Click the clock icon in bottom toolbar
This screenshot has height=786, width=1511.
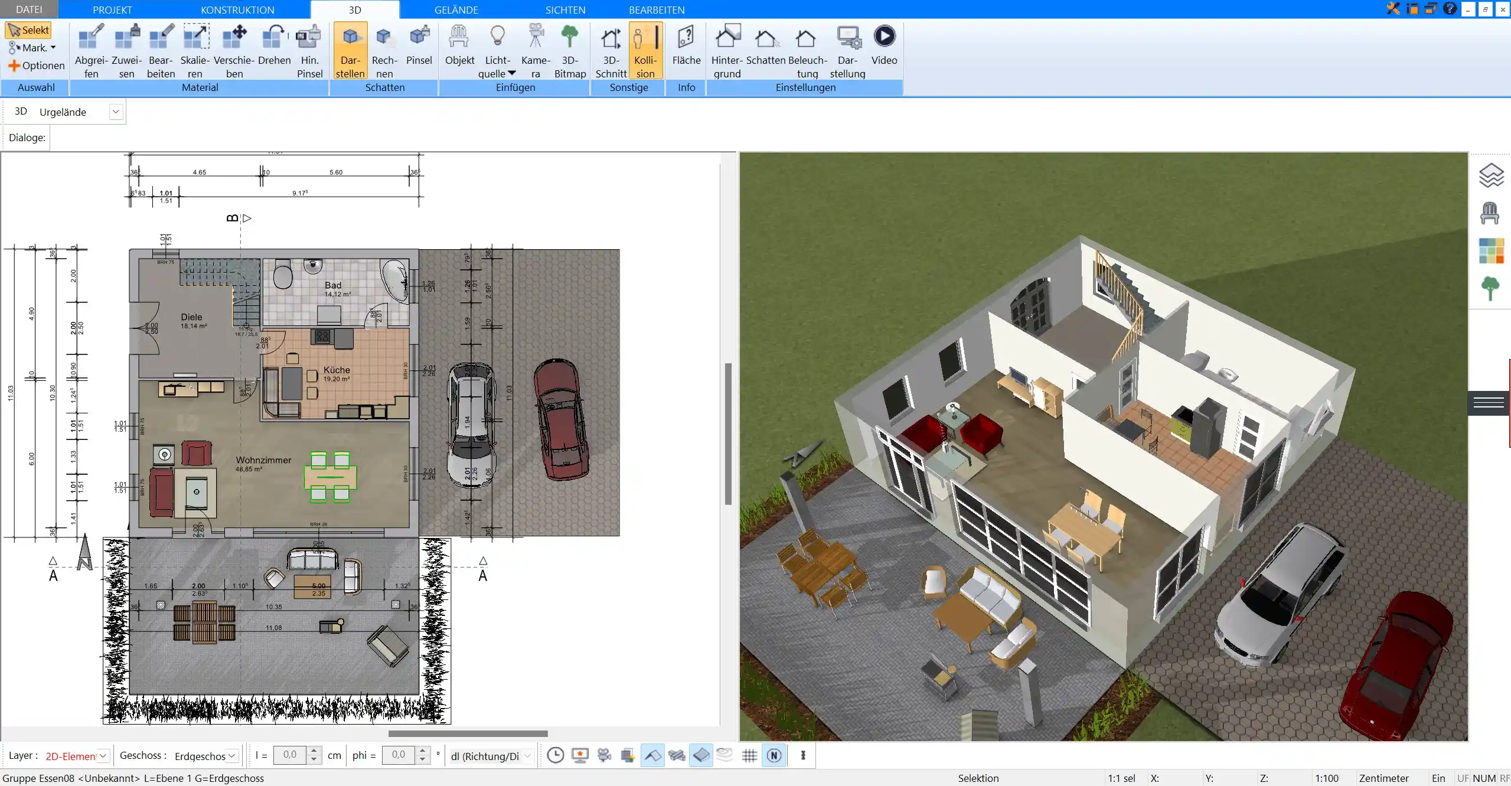(556, 755)
